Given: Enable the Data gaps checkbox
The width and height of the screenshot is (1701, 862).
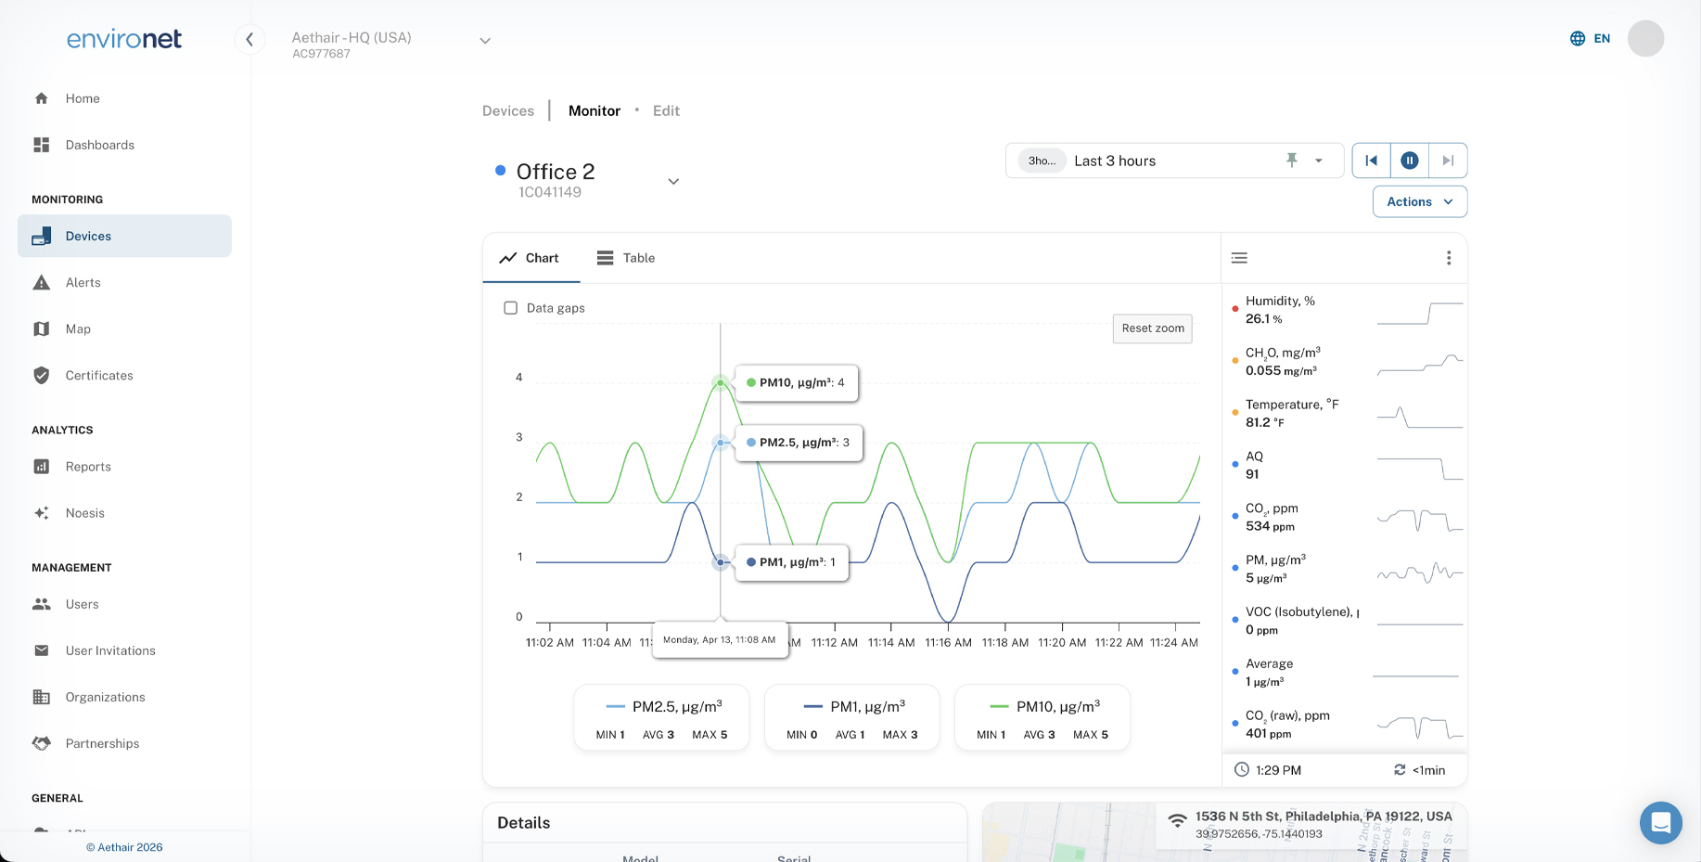Looking at the screenshot, I should coord(510,307).
